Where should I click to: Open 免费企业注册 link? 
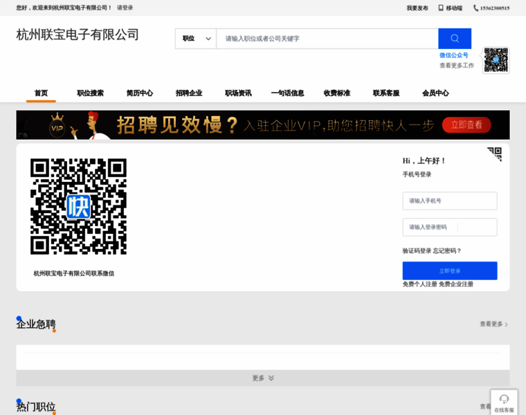pos(456,284)
